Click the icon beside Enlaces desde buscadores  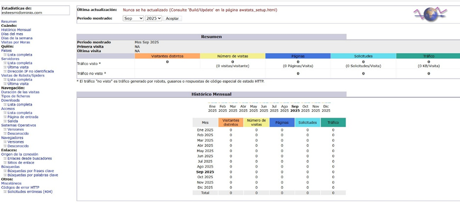5,158
